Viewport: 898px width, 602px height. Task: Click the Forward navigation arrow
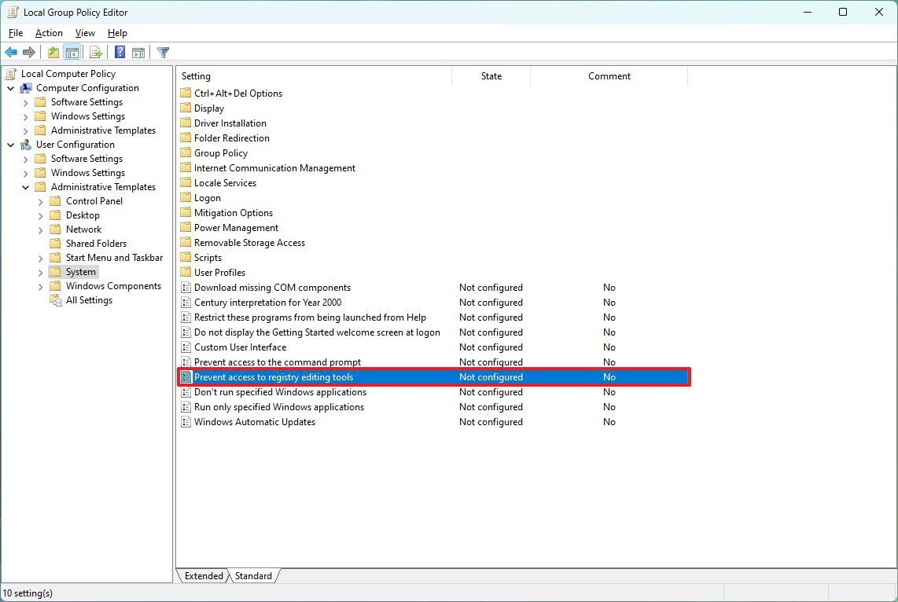click(x=30, y=52)
